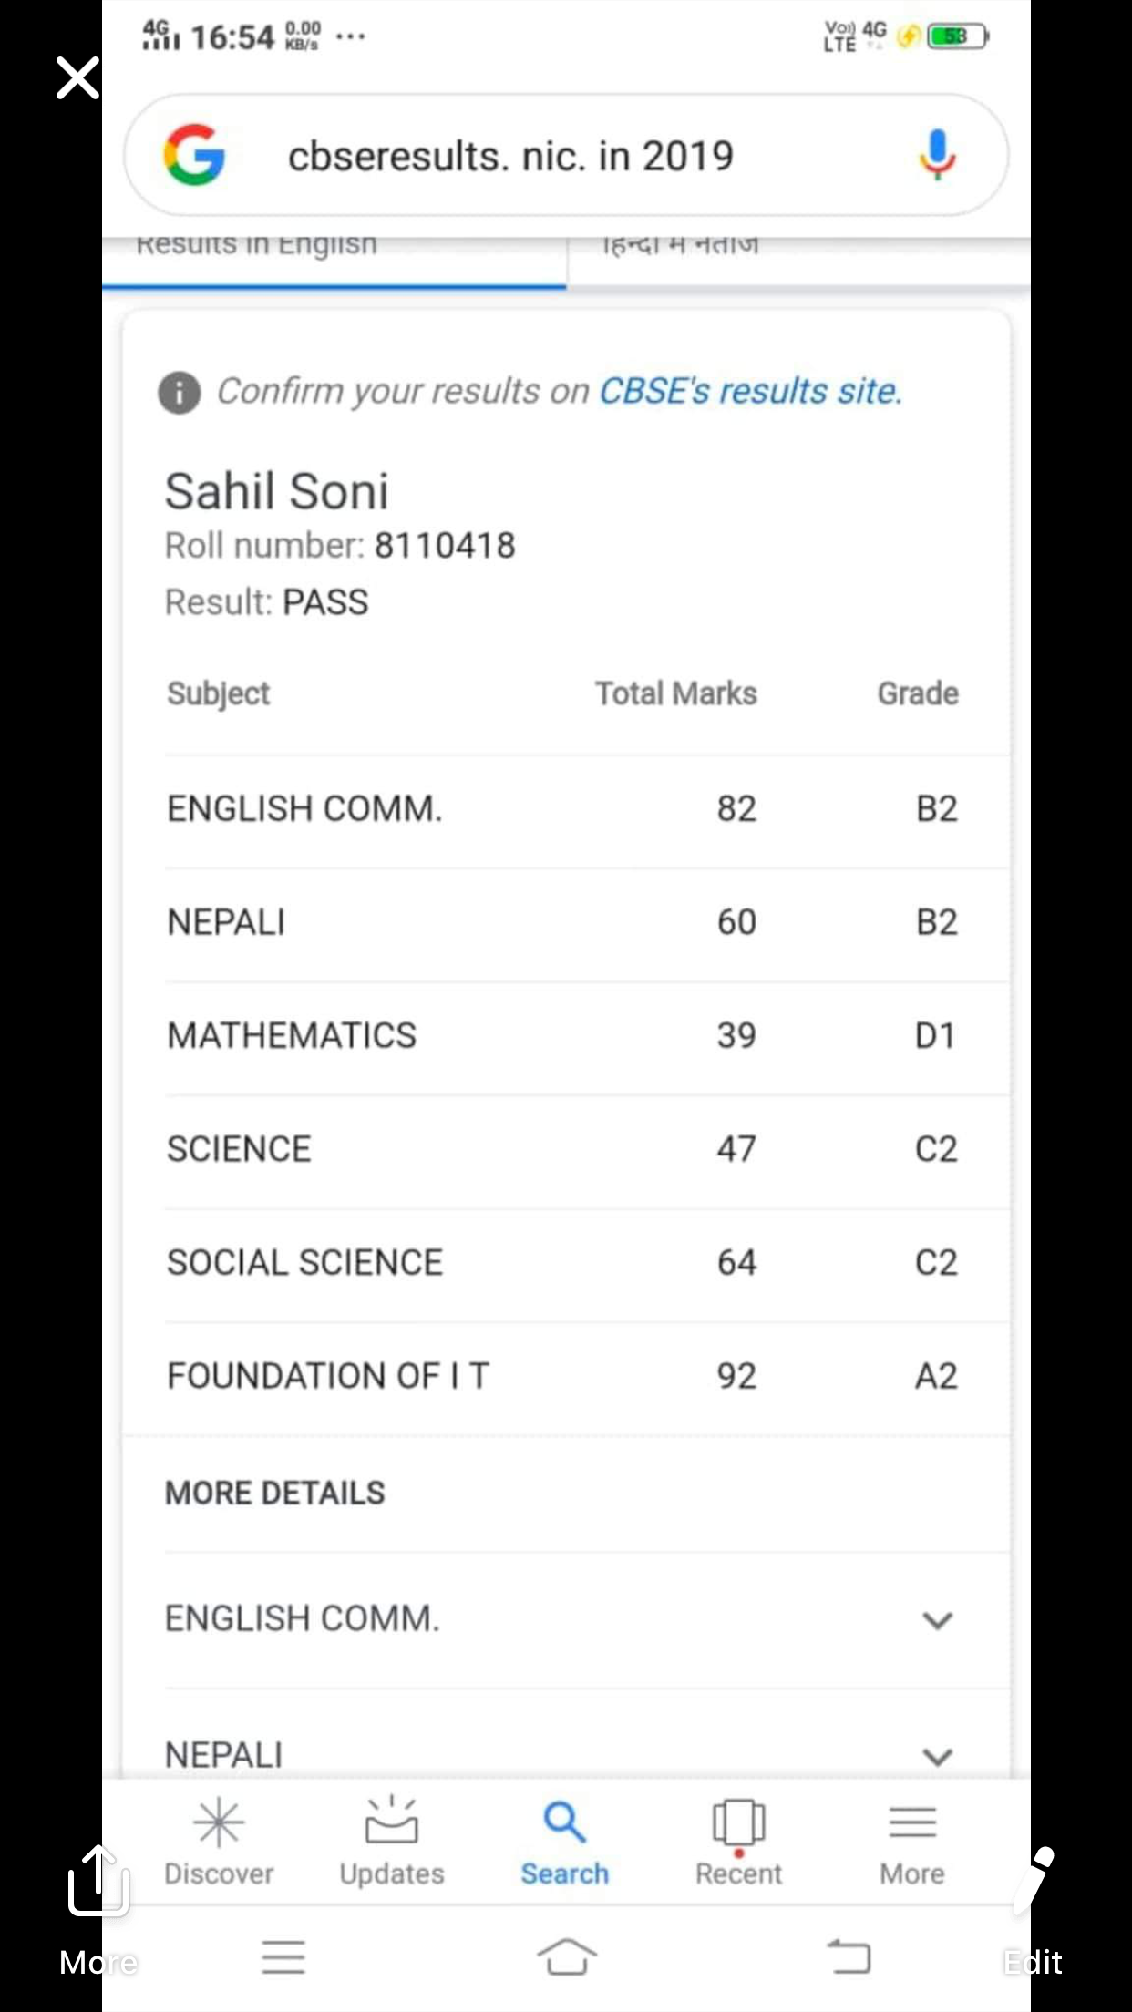This screenshot has width=1132, height=2012.
Task: Close the image viewer with X
Action: coord(77,78)
